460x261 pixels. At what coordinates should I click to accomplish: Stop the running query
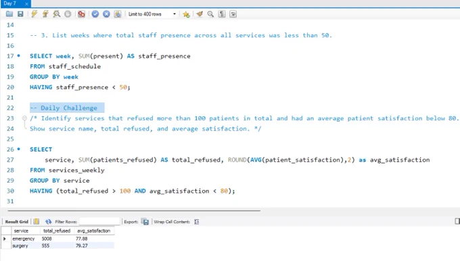click(68, 14)
